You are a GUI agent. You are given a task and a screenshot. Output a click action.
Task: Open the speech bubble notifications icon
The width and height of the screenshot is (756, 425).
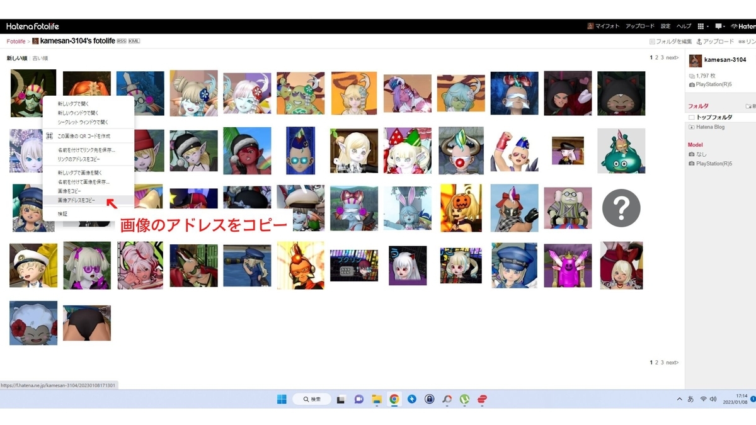[718, 26]
